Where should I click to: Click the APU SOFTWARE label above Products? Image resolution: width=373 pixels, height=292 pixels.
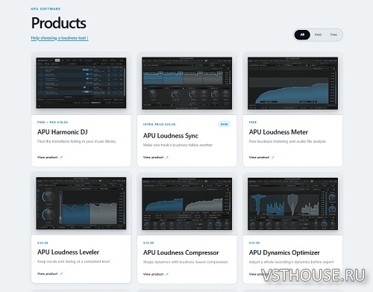coord(46,9)
